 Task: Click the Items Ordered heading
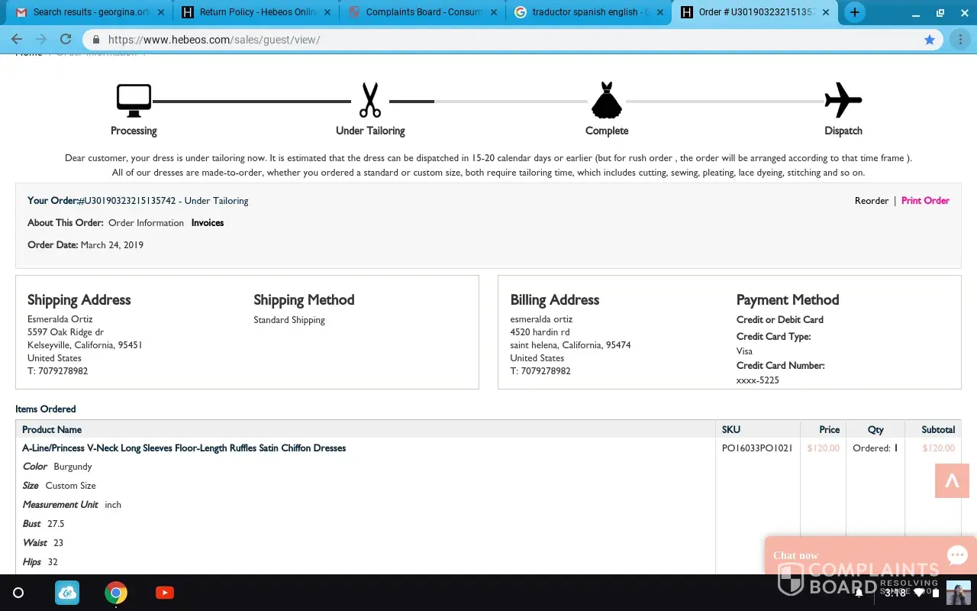(x=46, y=409)
